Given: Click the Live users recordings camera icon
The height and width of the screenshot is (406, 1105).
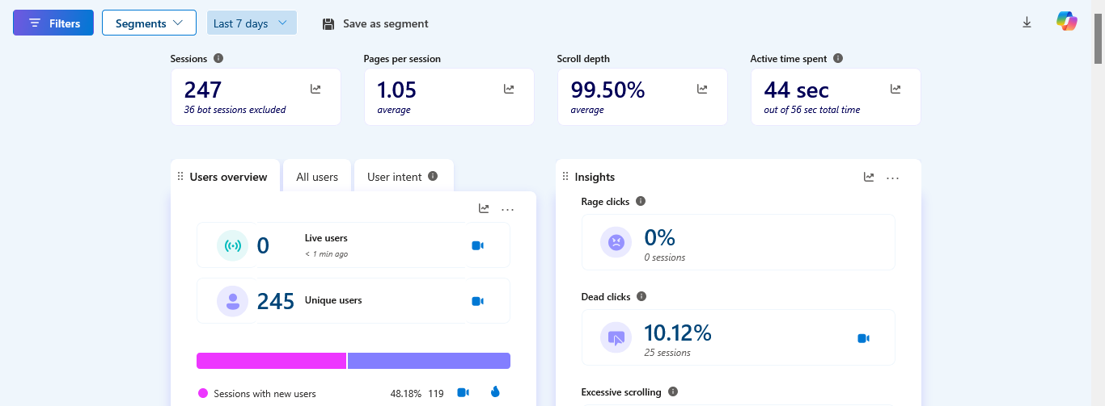Looking at the screenshot, I should [x=477, y=245].
